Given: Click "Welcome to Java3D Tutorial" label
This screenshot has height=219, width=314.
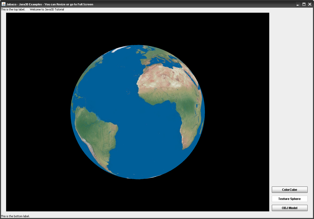Looking at the screenshot, I should coord(47,9).
